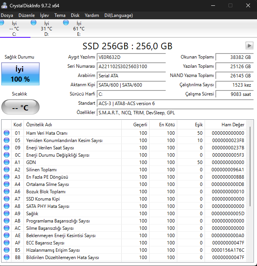
Task: Click the status orb for attribute 0C
Action: pyautogui.click(x=7, y=155)
